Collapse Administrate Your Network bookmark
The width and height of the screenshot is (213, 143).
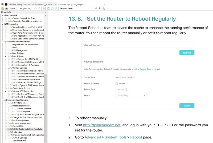tap(2, 100)
